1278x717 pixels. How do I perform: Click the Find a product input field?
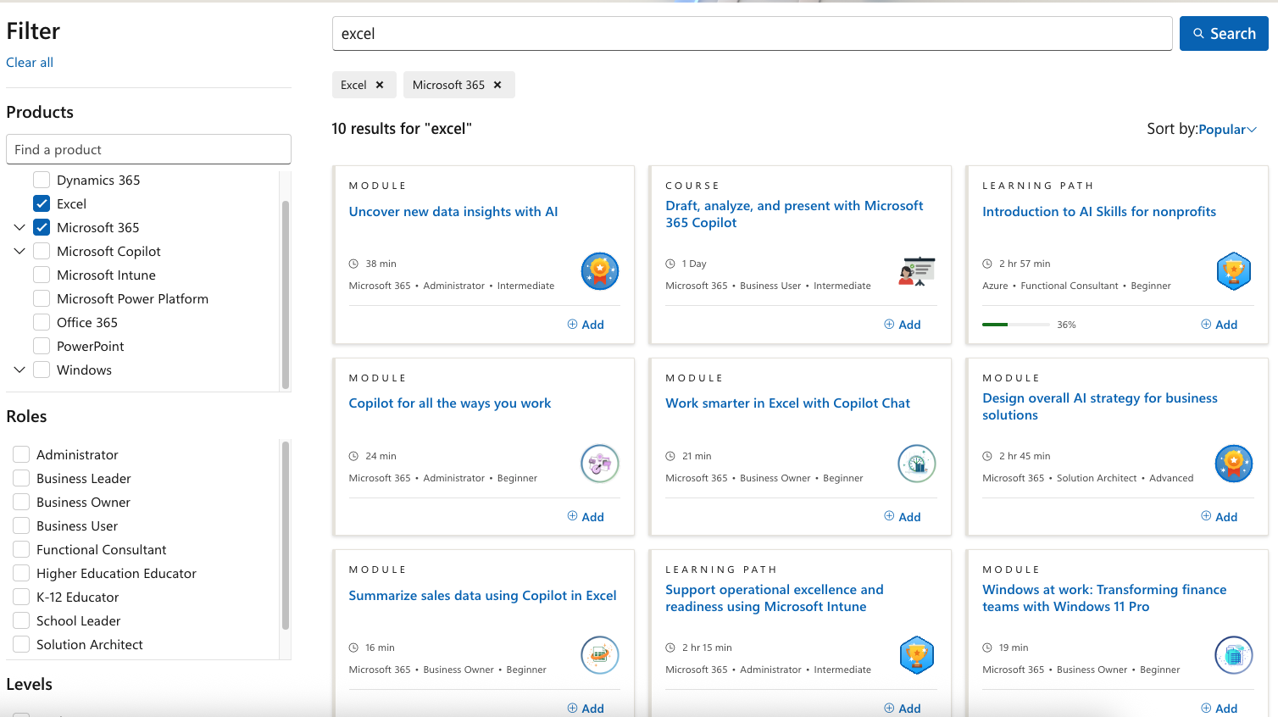click(x=148, y=149)
